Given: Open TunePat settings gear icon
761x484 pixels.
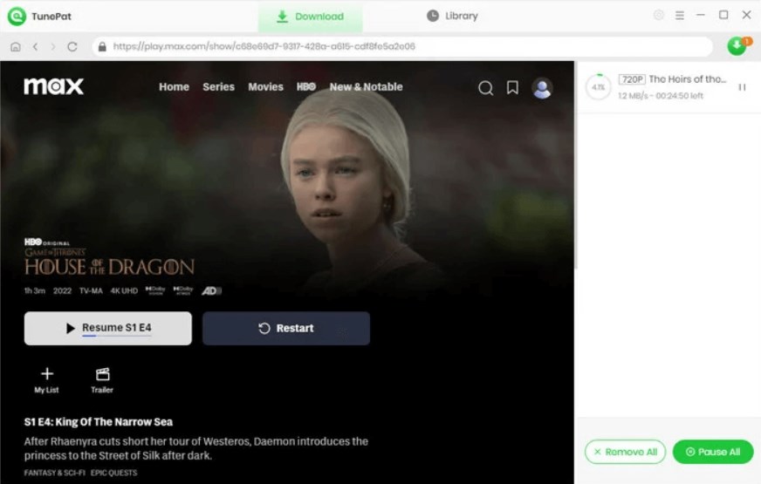Looking at the screenshot, I should pyautogui.click(x=659, y=15).
